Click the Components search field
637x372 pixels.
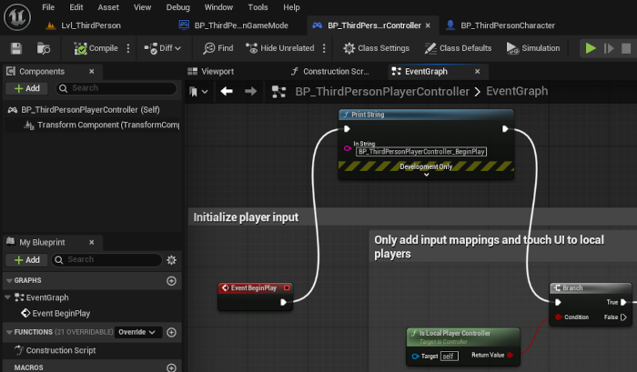pyautogui.click(x=118, y=88)
